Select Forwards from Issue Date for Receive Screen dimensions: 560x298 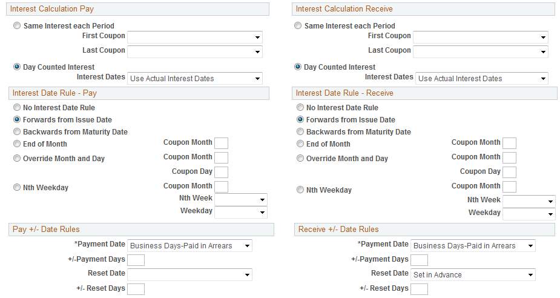300,120
